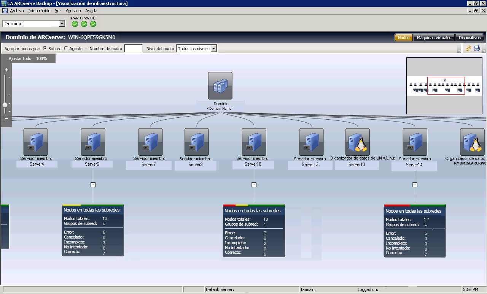Focus the Nombre de nodo input field

(134, 49)
